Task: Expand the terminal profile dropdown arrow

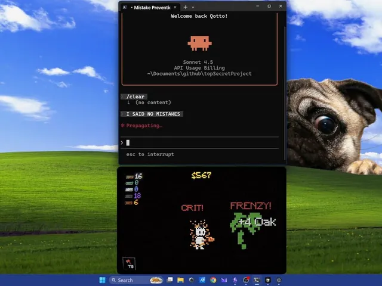Action: (193, 7)
